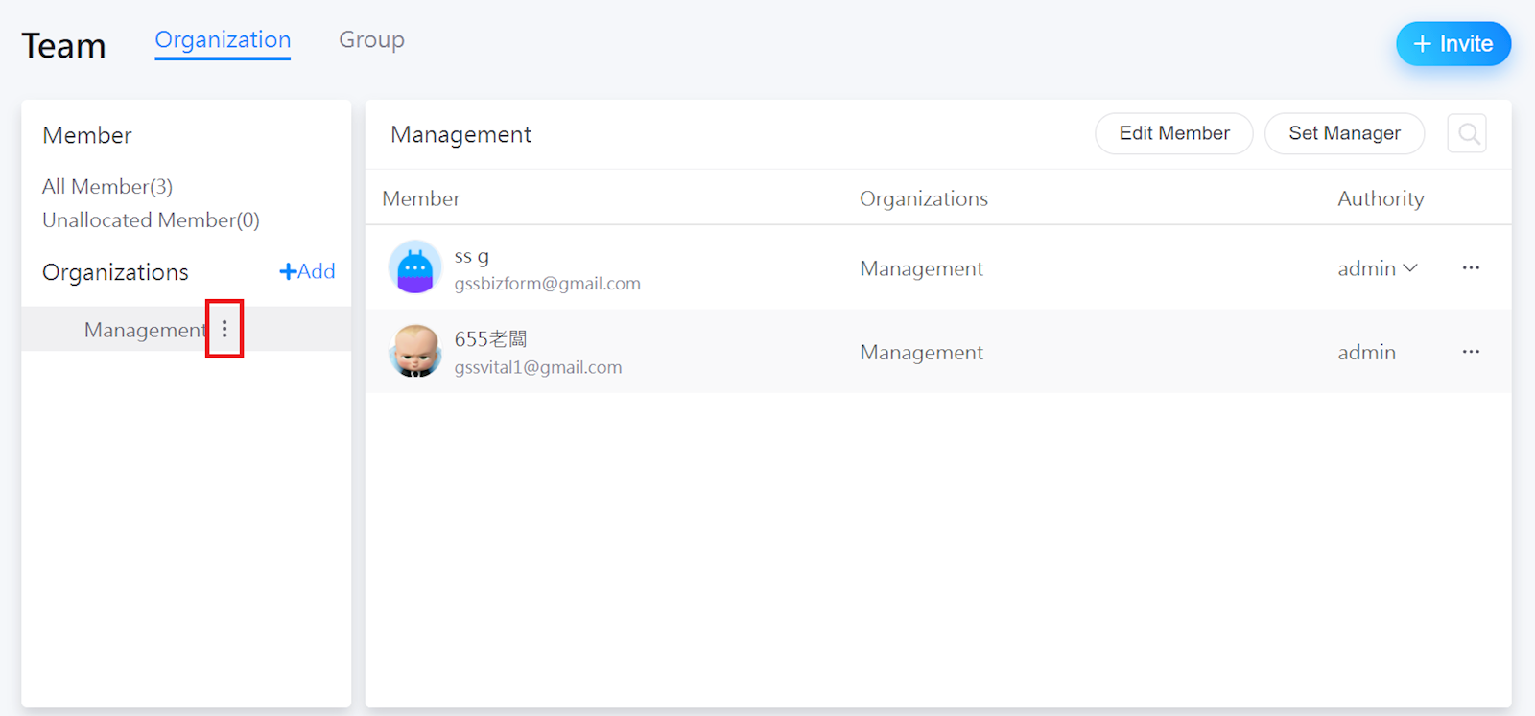1535x716 pixels.
Task: Add a new organization with +Add
Action: (307, 271)
